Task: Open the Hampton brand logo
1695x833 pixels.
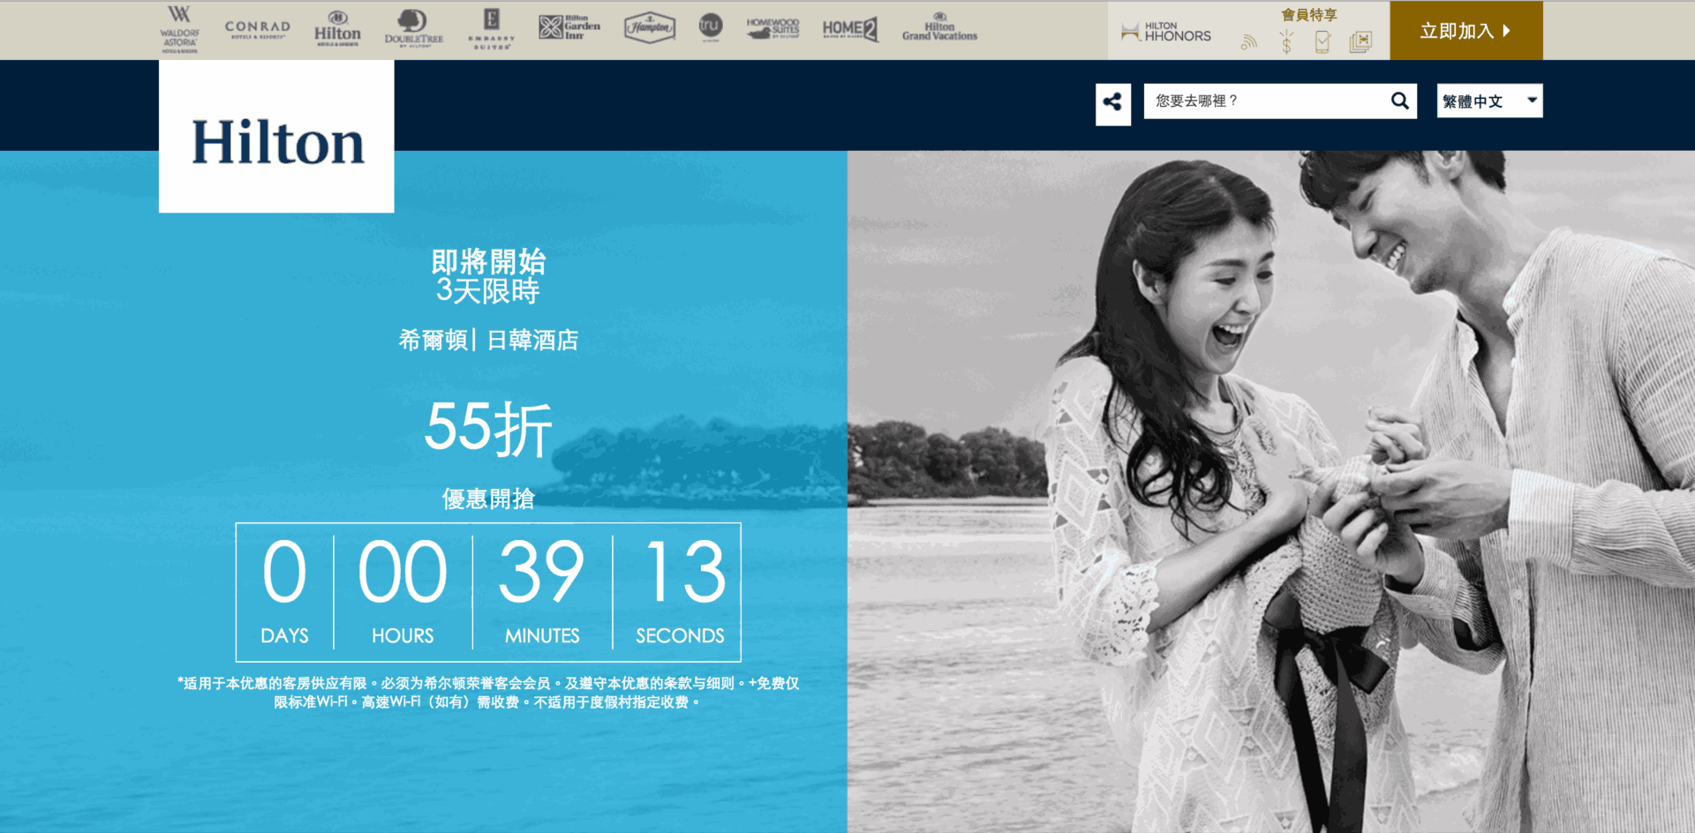Action: click(x=650, y=28)
